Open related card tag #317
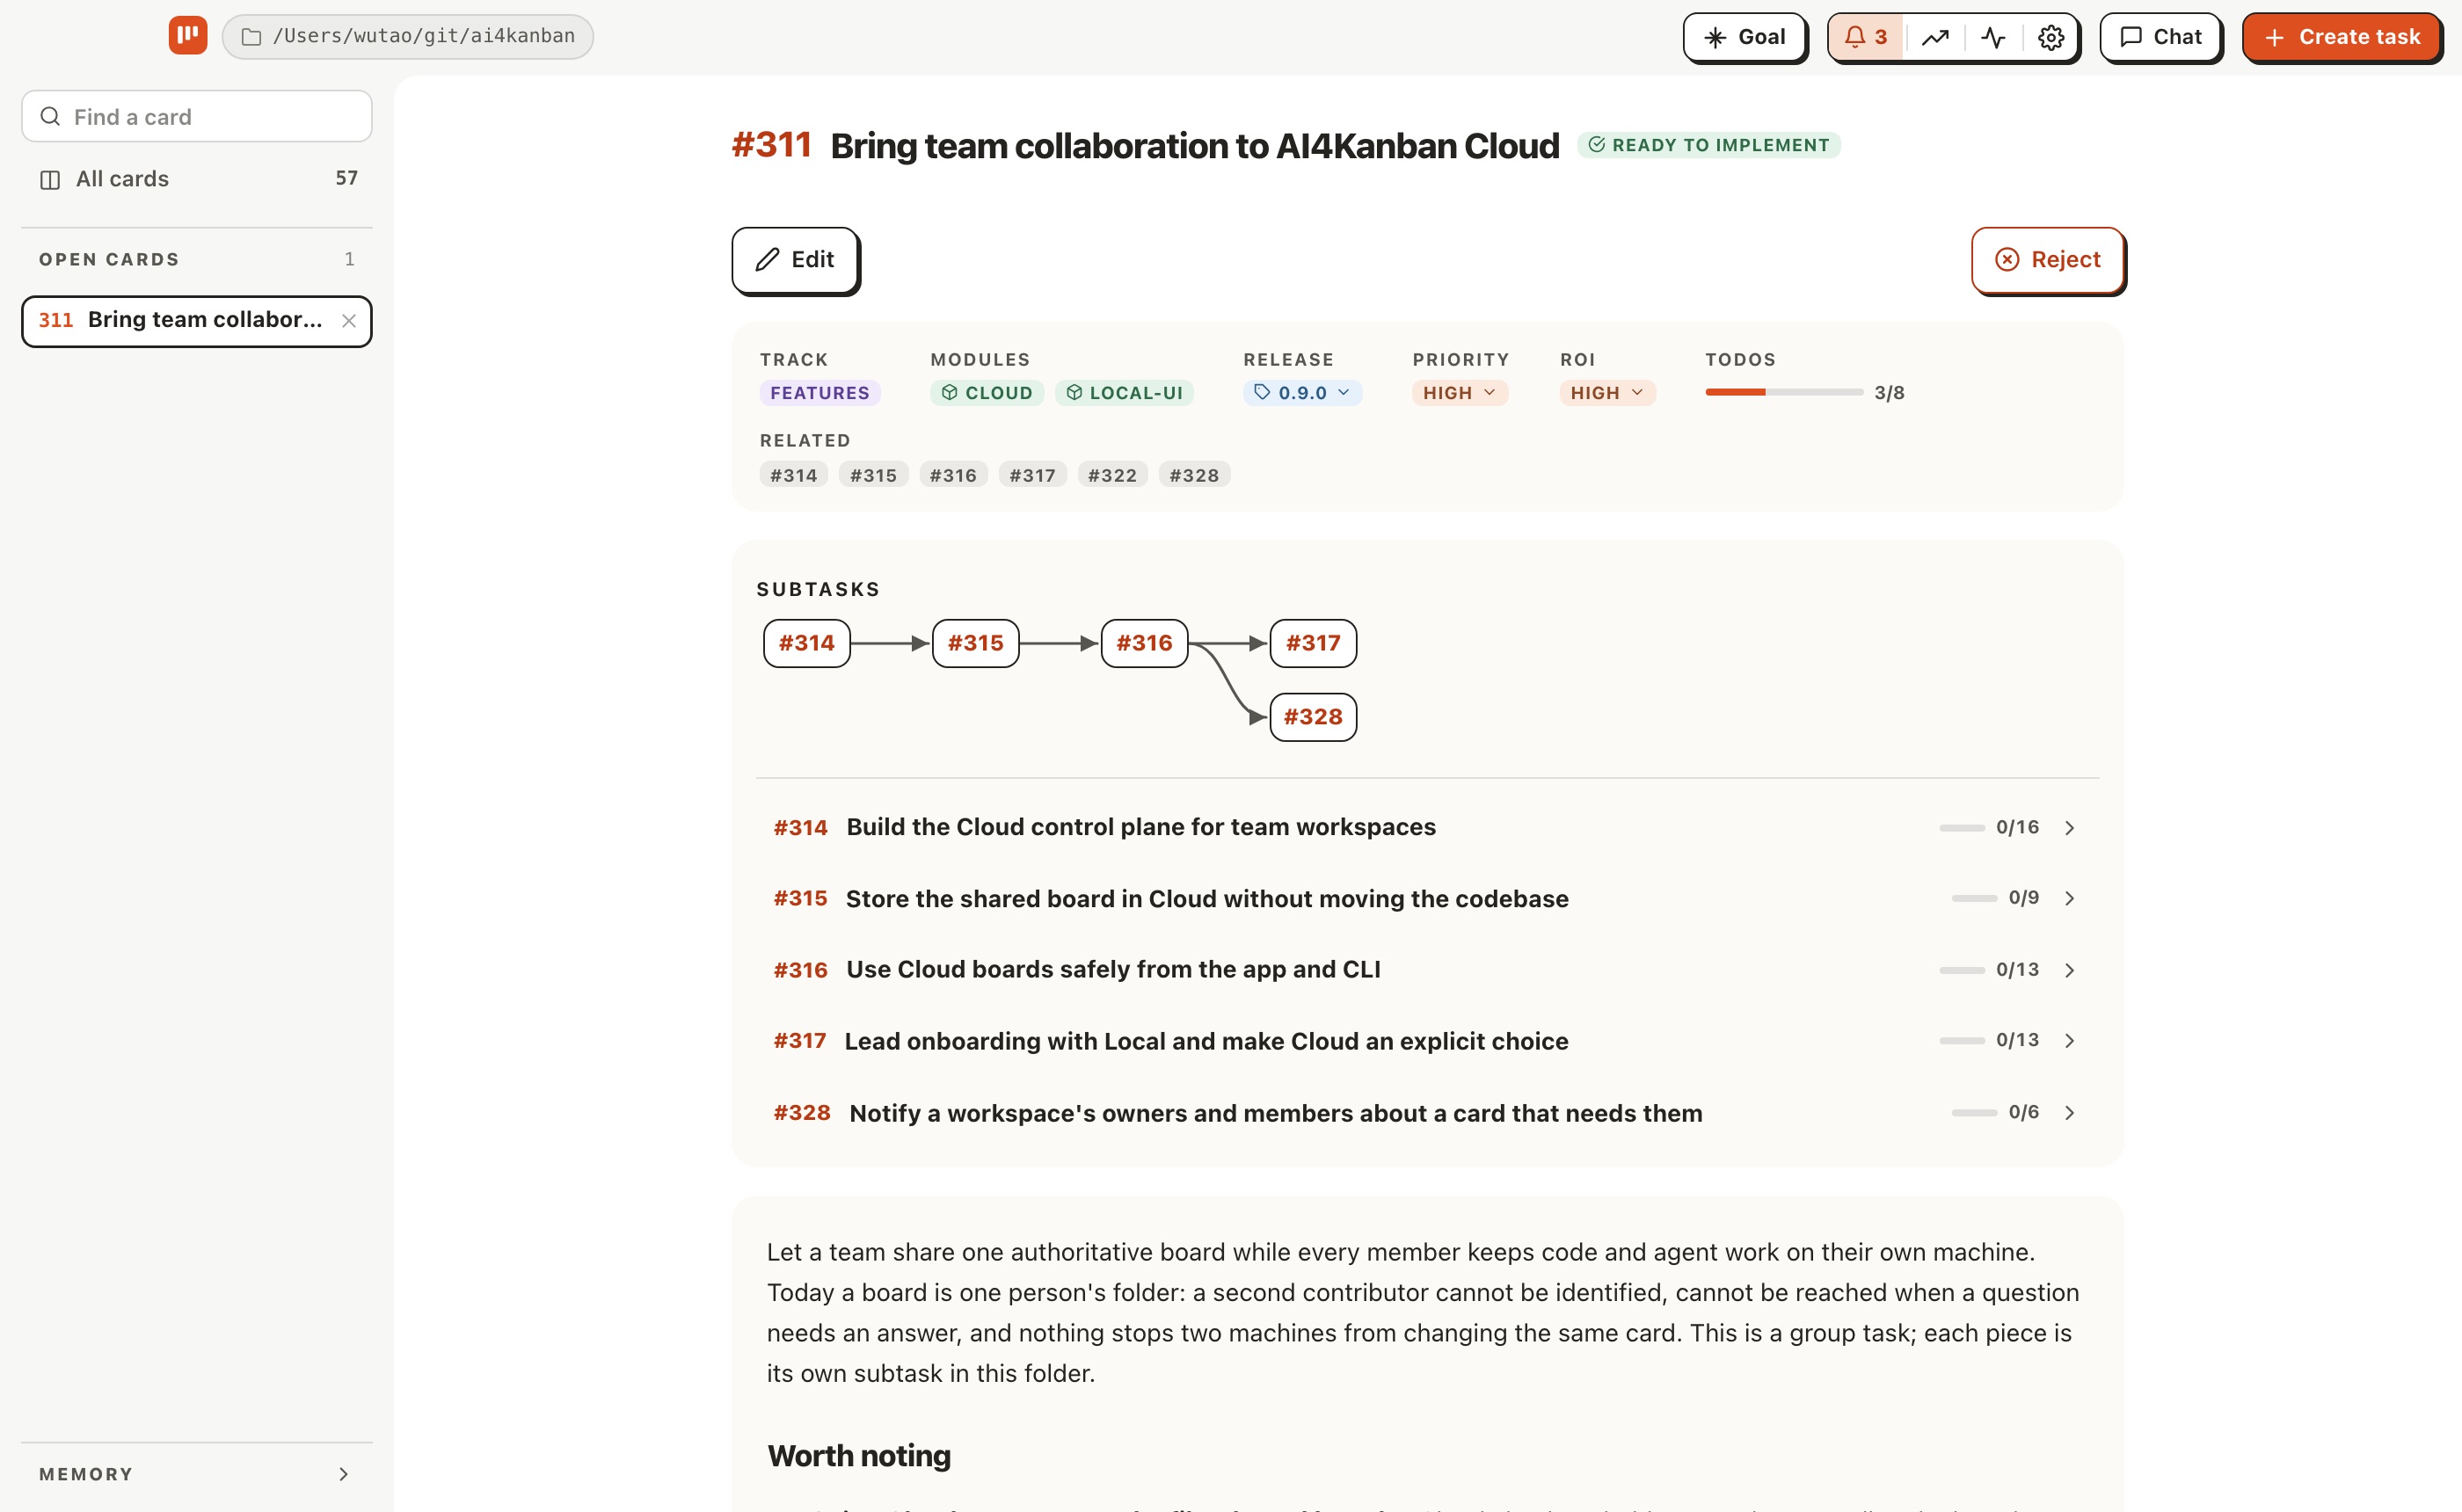Image resolution: width=2462 pixels, height=1512 pixels. click(x=1032, y=475)
